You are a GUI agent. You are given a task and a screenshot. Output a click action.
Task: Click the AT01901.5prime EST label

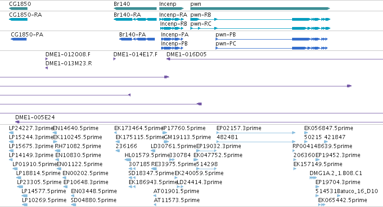pyautogui.click(x=176, y=191)
